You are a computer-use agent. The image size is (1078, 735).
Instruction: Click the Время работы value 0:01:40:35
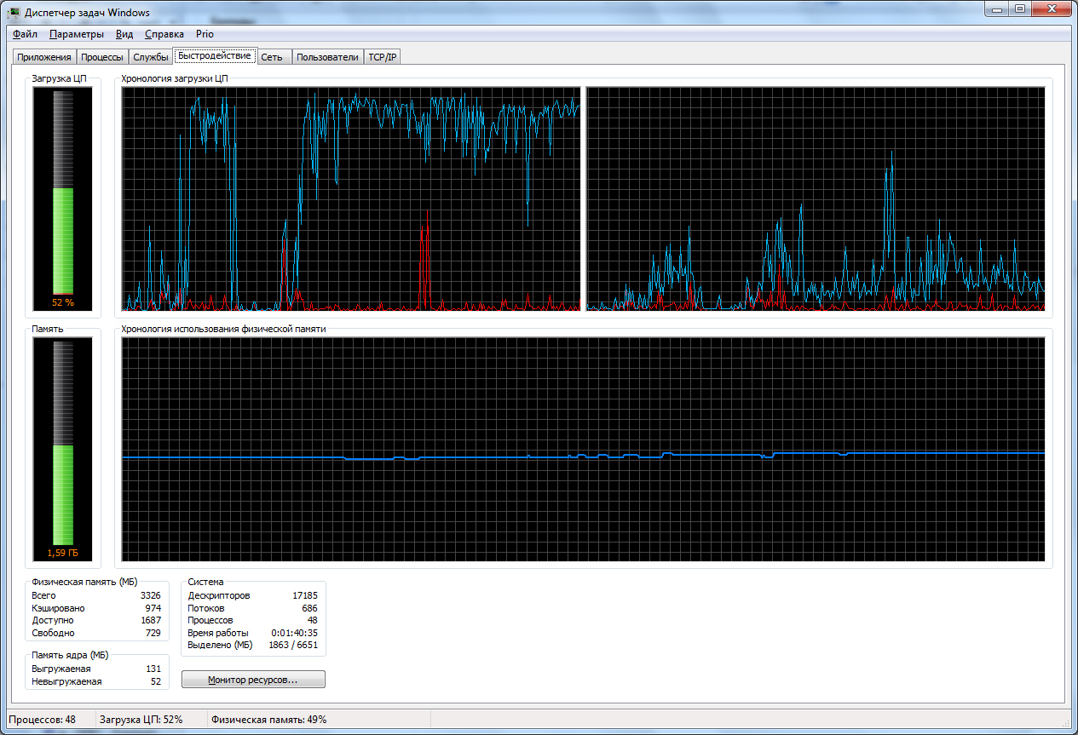pyautogui.click(x=294, y=633)
